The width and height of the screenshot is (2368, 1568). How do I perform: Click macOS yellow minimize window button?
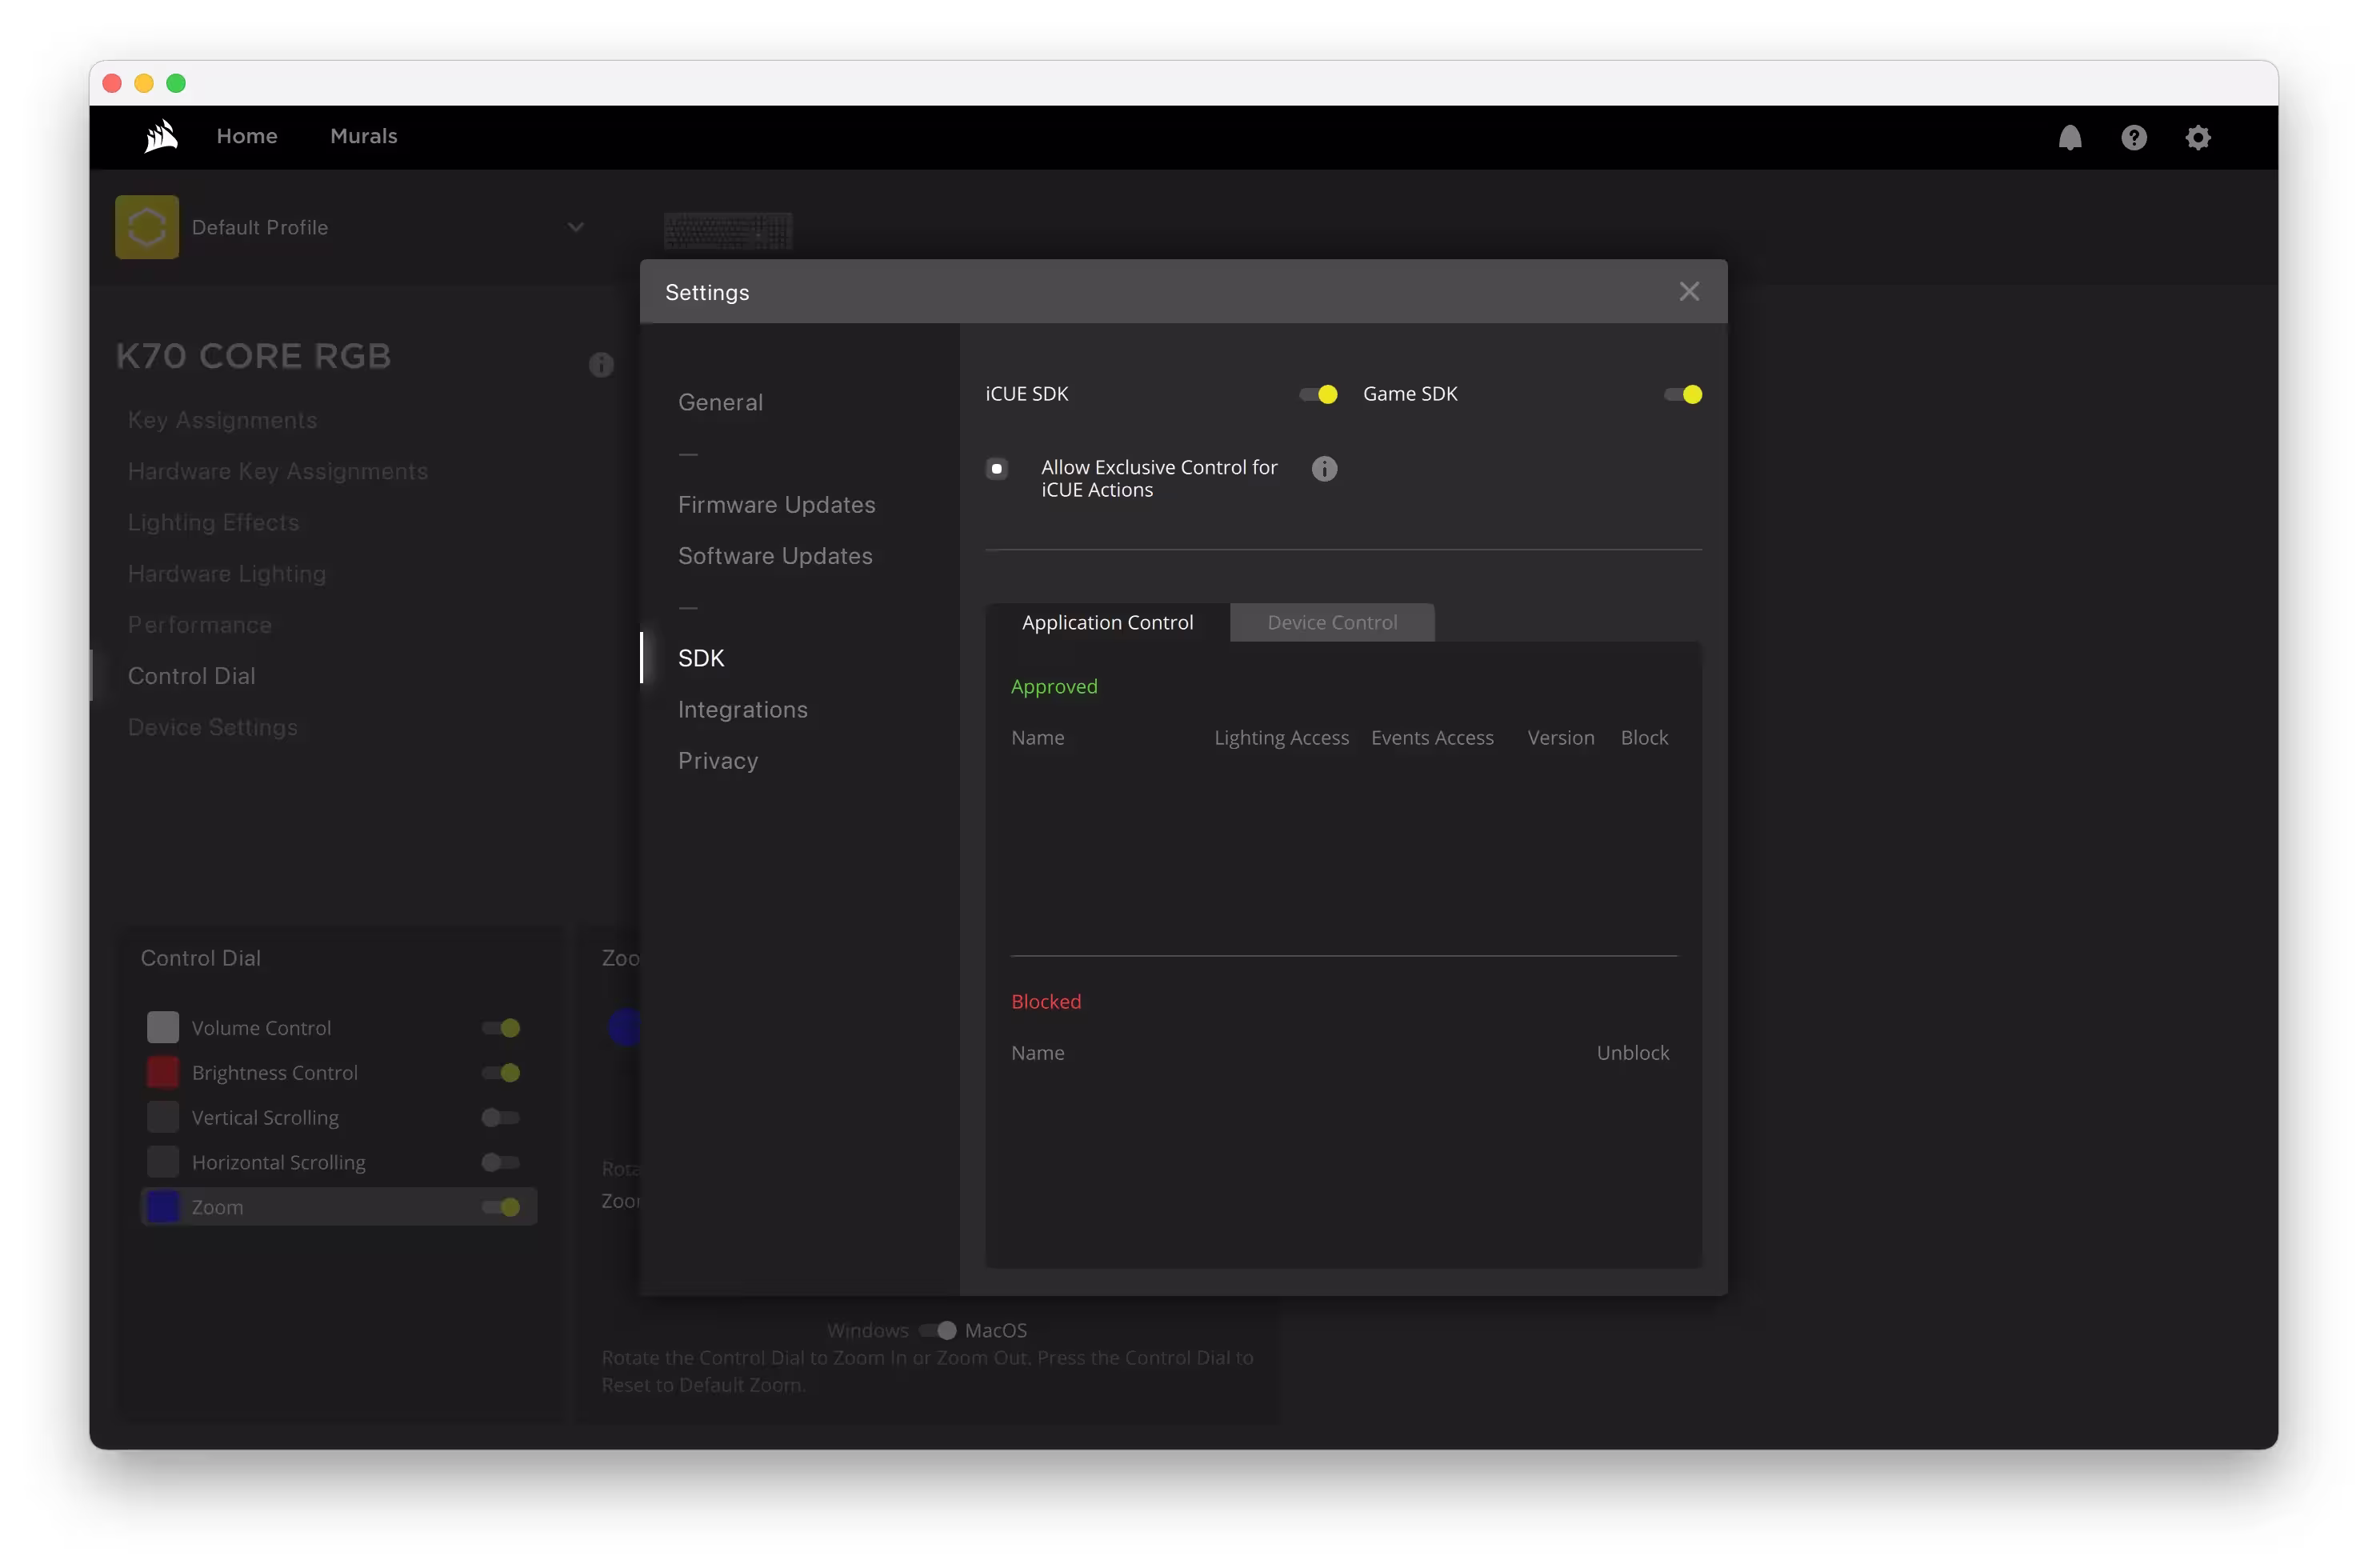(144, 83)
